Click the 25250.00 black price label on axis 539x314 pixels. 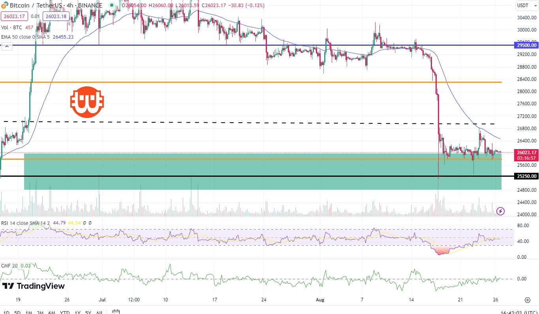point(527,176)
